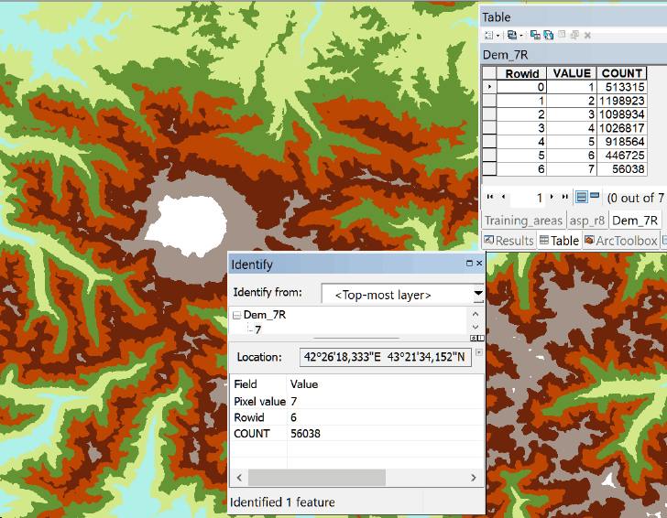
Task: Open the Table Options menu icon
Action: [490, 35]
